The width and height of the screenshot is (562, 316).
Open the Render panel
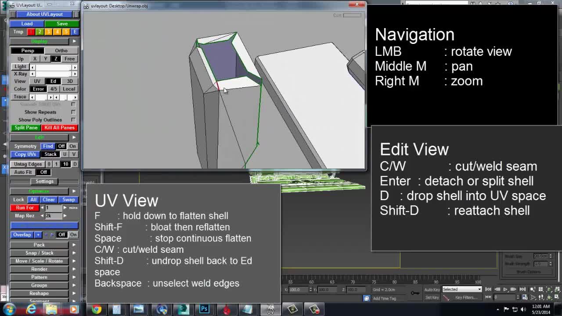click(39, 269)
